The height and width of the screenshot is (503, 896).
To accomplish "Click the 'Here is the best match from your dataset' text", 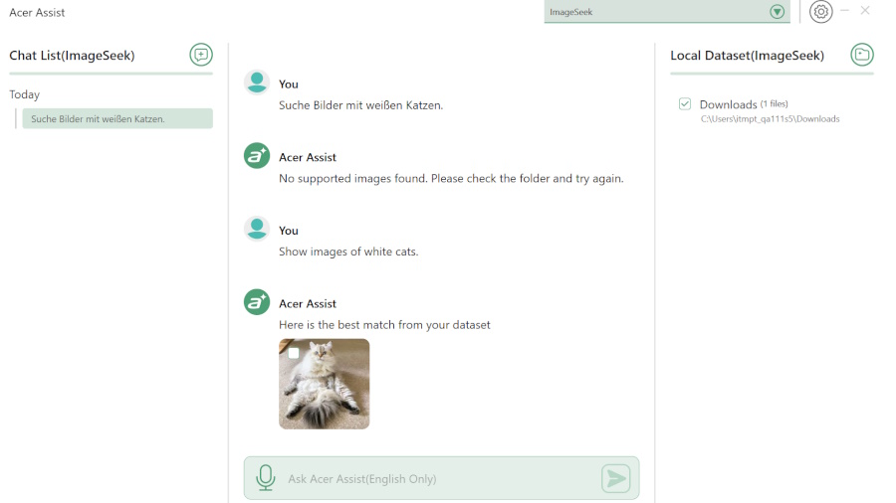I will (384, 325).
